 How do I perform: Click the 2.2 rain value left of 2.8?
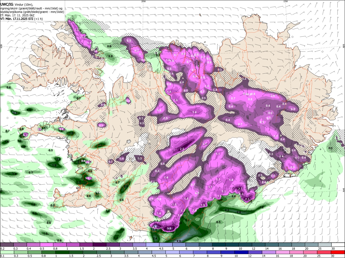coord(227,210)
